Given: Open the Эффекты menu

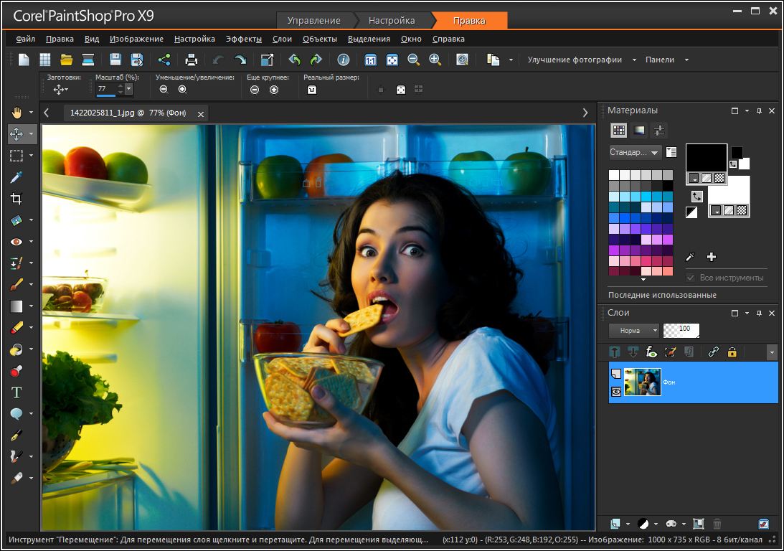Looking at the screenshot, I should click(x=243, y=39).
